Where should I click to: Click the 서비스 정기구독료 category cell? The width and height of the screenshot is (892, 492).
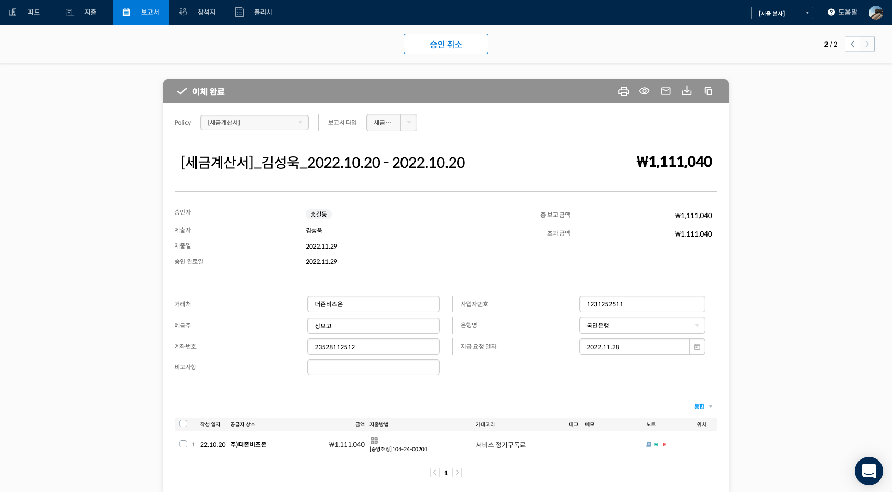[x=501, y=445]
